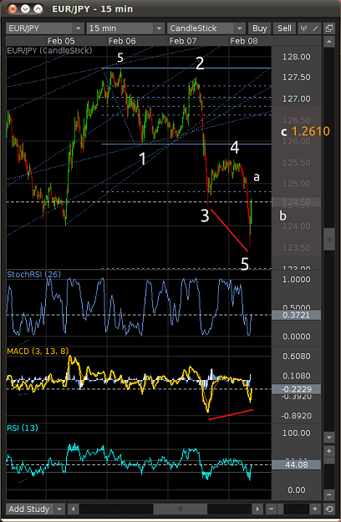Click the 128.00 price axis label

coord(297,57)
